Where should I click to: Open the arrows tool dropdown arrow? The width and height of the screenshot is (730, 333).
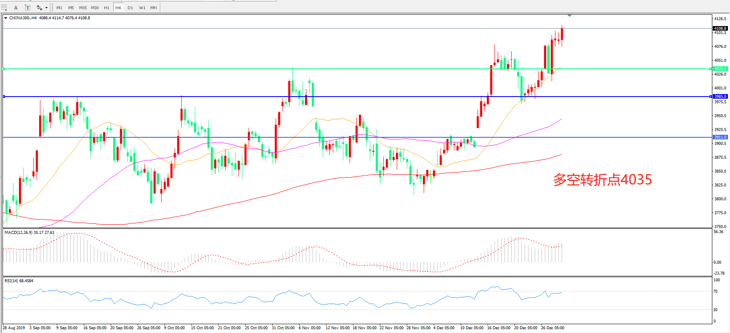46,8
